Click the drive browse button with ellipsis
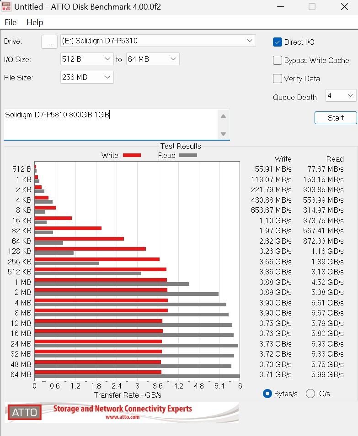 point(49,42)
